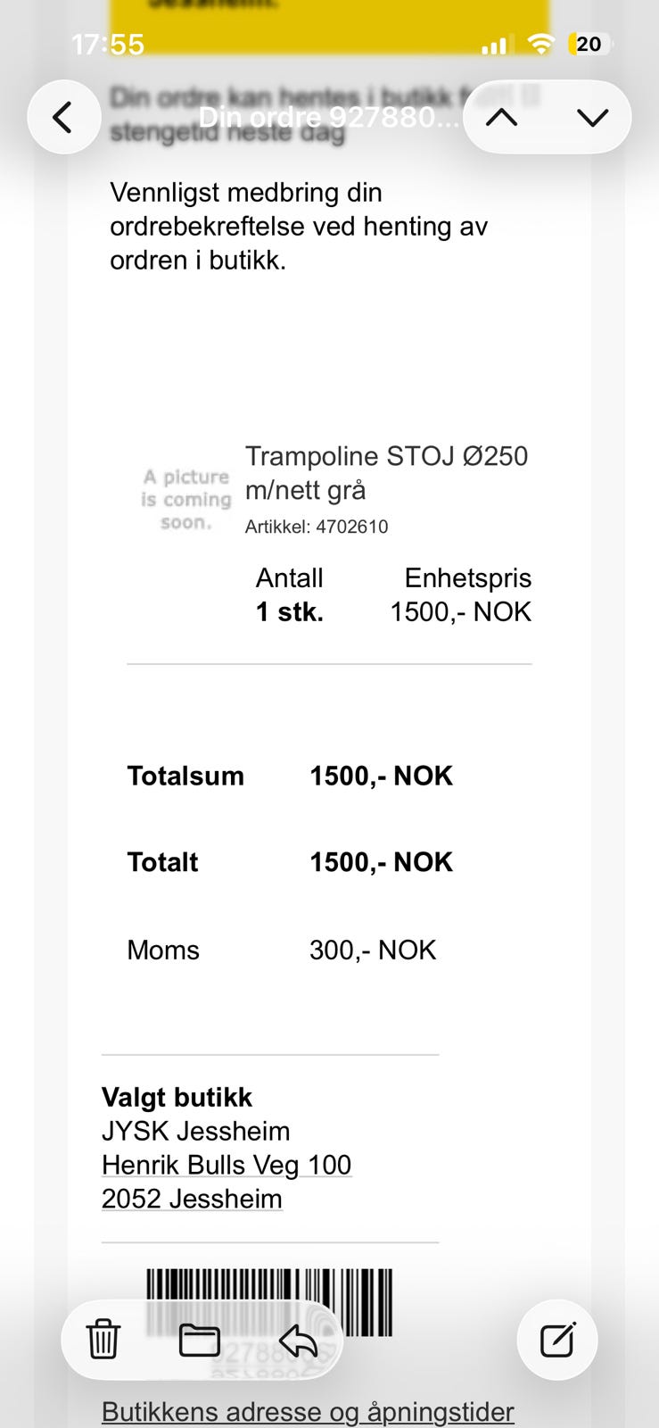Compose new message with pencil icon
659x1428 pixels.
coord(557,1340)
